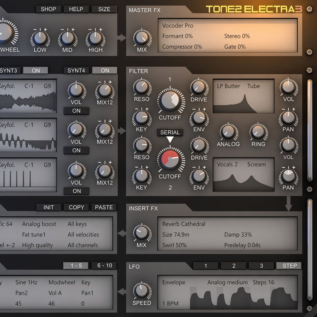This screenshot has height=317, width=317.
Task: Switch to LFO 3 tab
Action: point(261,266)
